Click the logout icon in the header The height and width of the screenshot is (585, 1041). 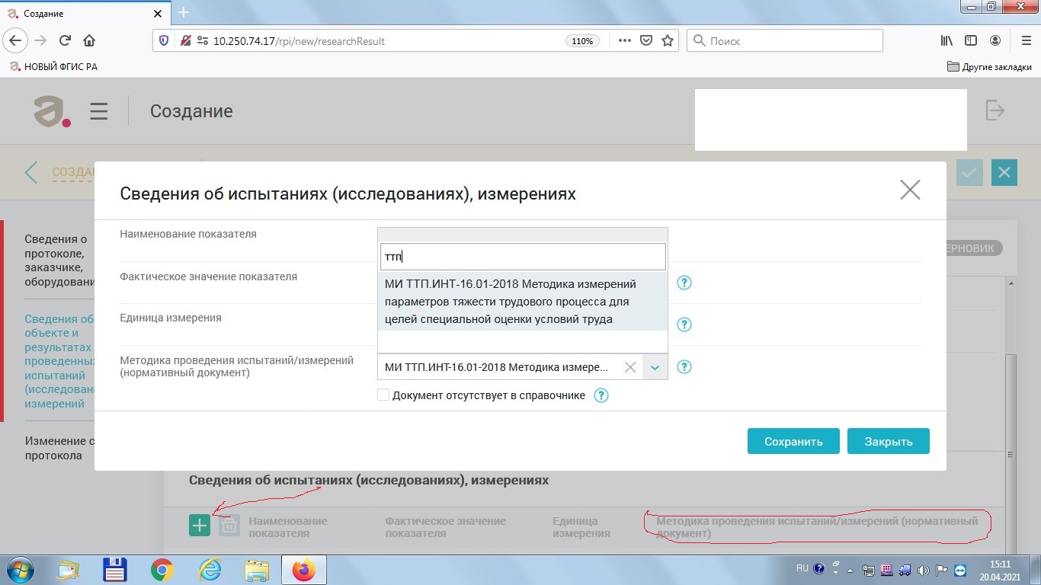(x=995, y=110)
